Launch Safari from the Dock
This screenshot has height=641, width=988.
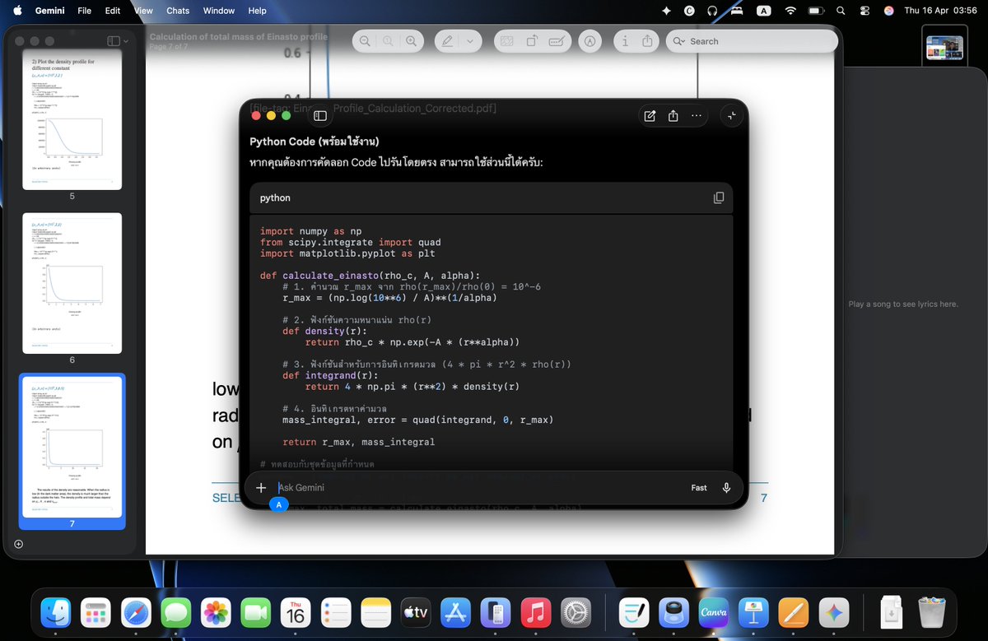[x=136, y=613]
